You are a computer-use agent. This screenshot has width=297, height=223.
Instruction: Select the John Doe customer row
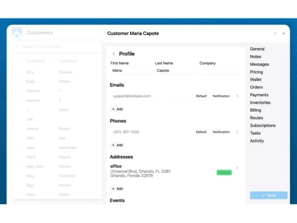pos(58,138)
